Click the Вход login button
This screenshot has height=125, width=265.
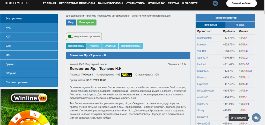click(x=71, y=23)
